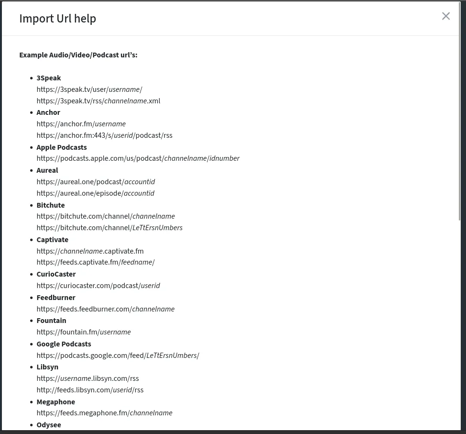Click the feeds.captivate.fm feedname URL
Image resolution: width=466 pixels, height=434 pixels.
96,262
